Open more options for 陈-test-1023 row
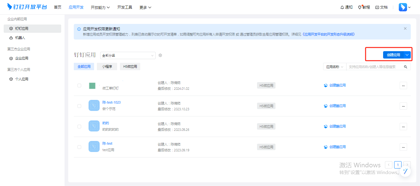 pyautogui.click(x=403, y=106)
